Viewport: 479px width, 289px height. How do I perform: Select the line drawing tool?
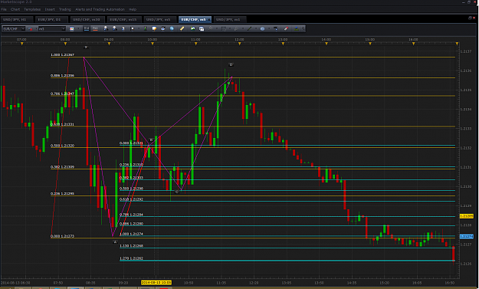[x=249, y=28]
